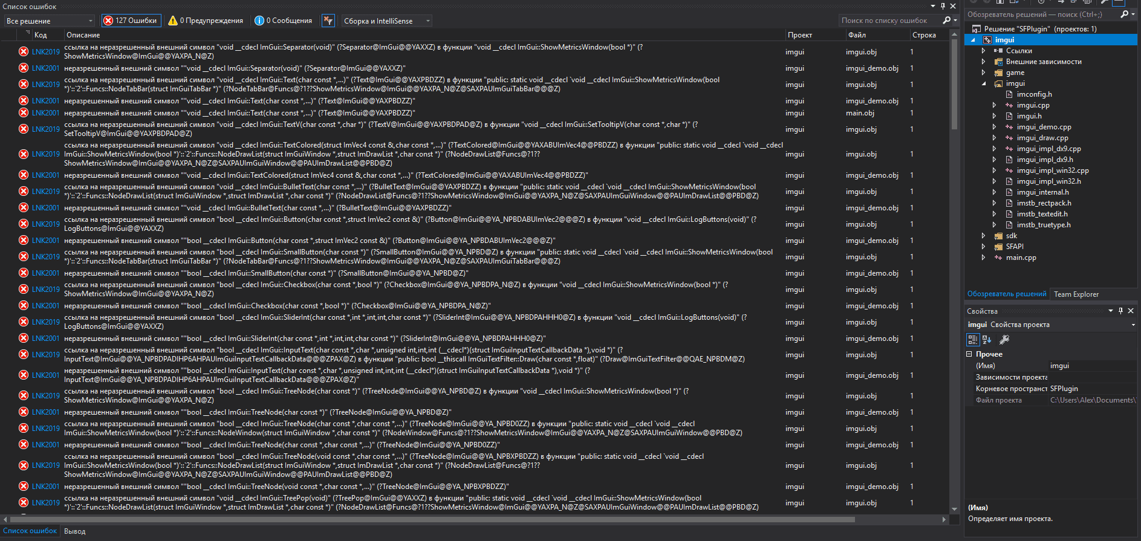Switch to the Вывод output tab

click(75, 531)
